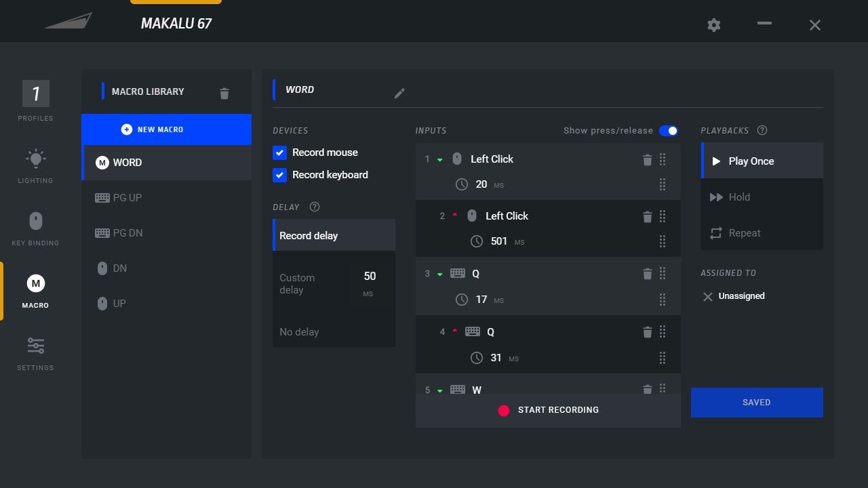Click drag handle beside 501 ms delay
The height and width of the screenshot is (488, 868).
pyautogui.click(x=663, y=241)
